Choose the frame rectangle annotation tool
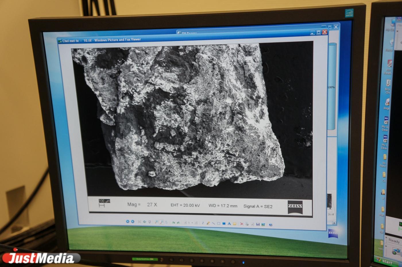 219,223
